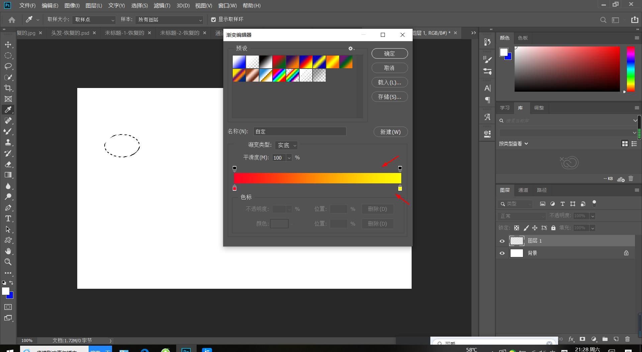Viewport: 642px width, 352px height.
Task: Open the 样本 所有图层 dropdown
Action: 170,20
